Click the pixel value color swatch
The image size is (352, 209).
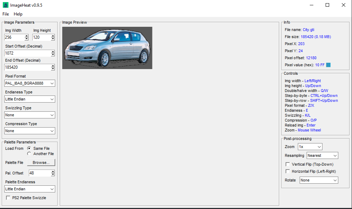point(328,65)
